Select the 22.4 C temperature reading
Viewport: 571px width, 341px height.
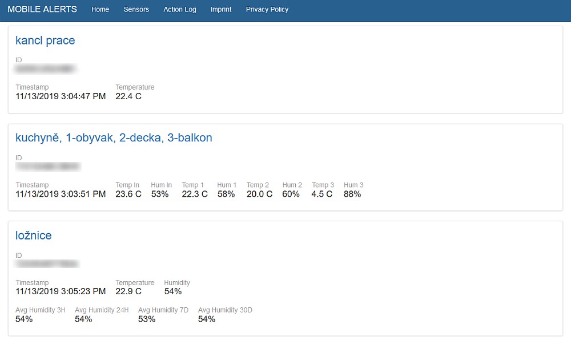coord(129,96)
